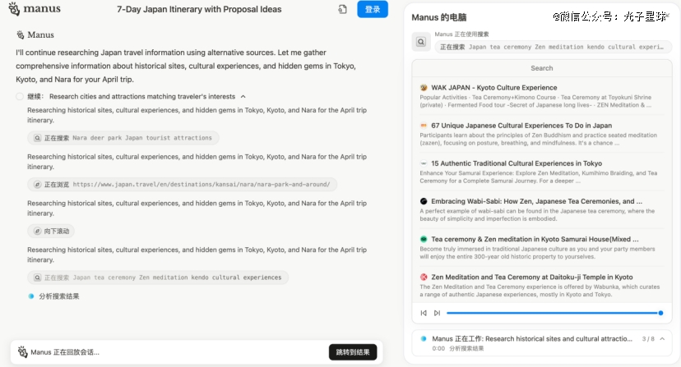Select the Japan tea ceremony search chip
The height and width of the screenshot is (367, 681).
pos(157,278)
